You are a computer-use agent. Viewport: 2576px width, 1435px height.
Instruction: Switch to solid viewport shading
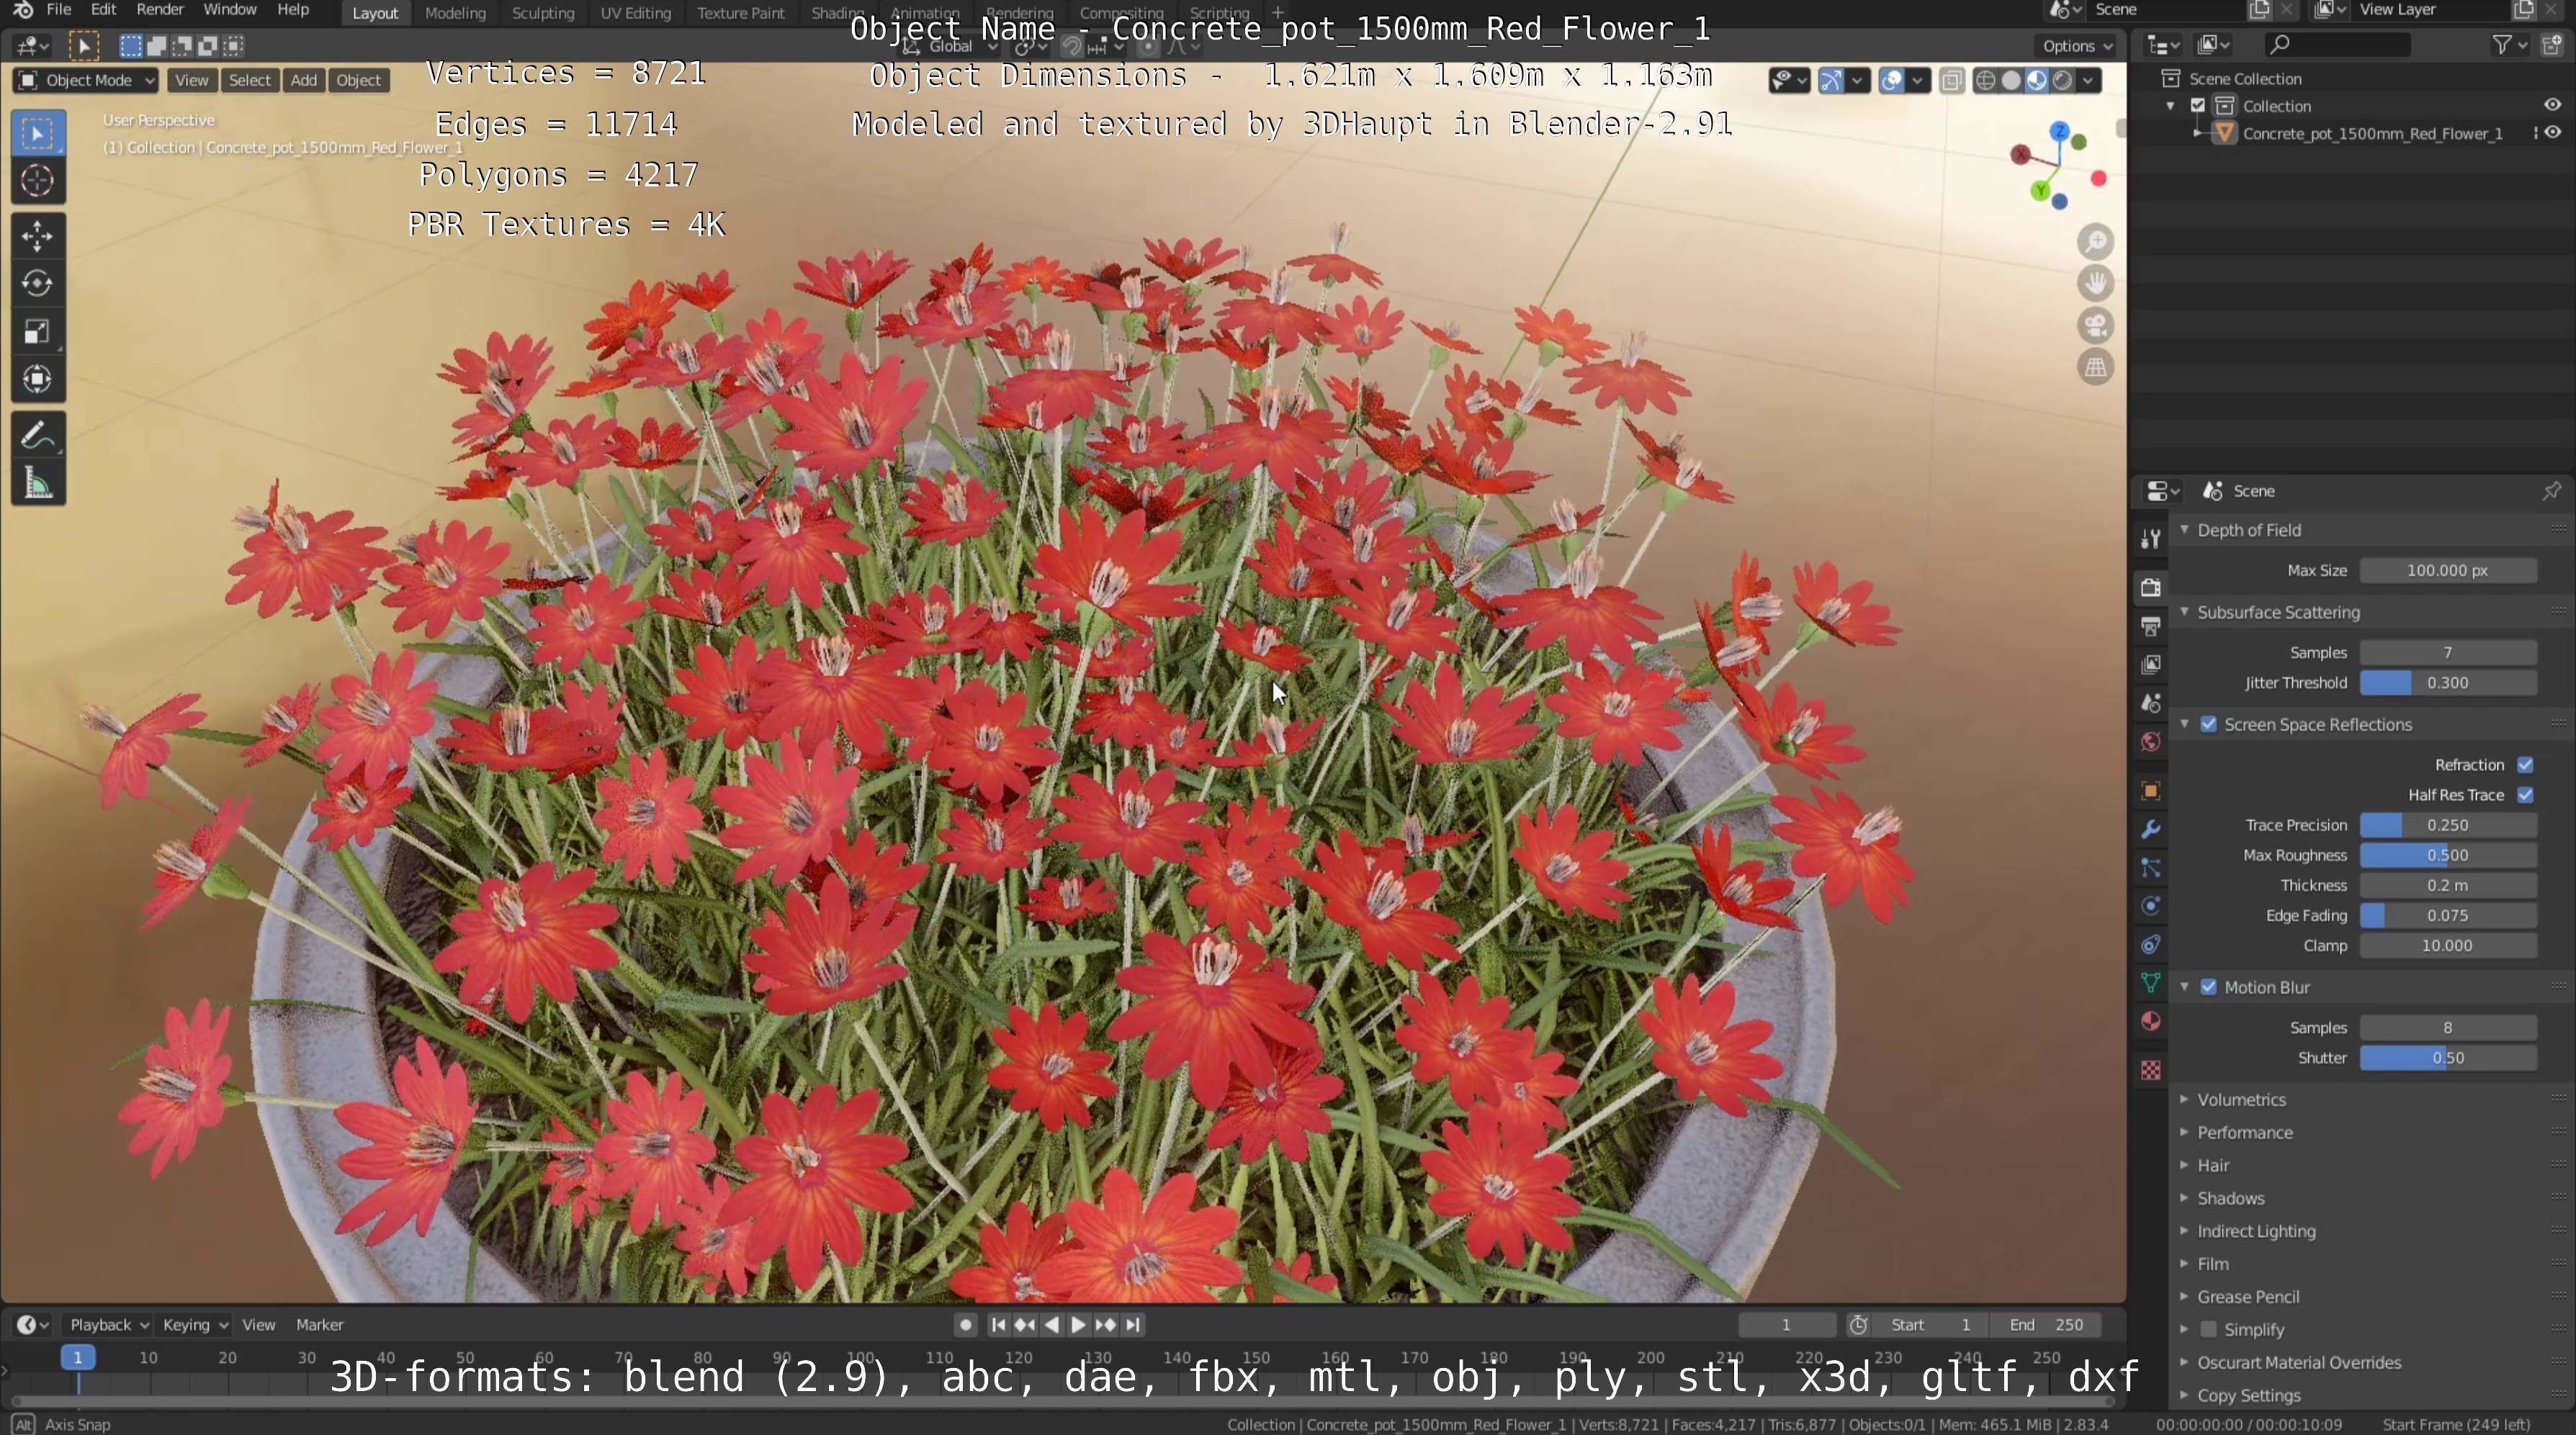tap(2011, 81)
